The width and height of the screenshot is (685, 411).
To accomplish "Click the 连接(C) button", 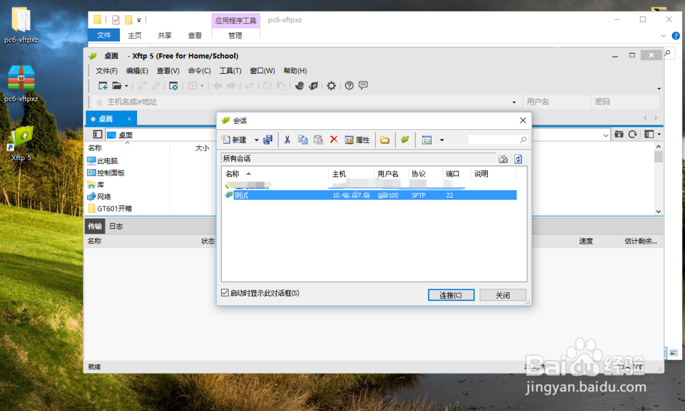I will 451,295.
